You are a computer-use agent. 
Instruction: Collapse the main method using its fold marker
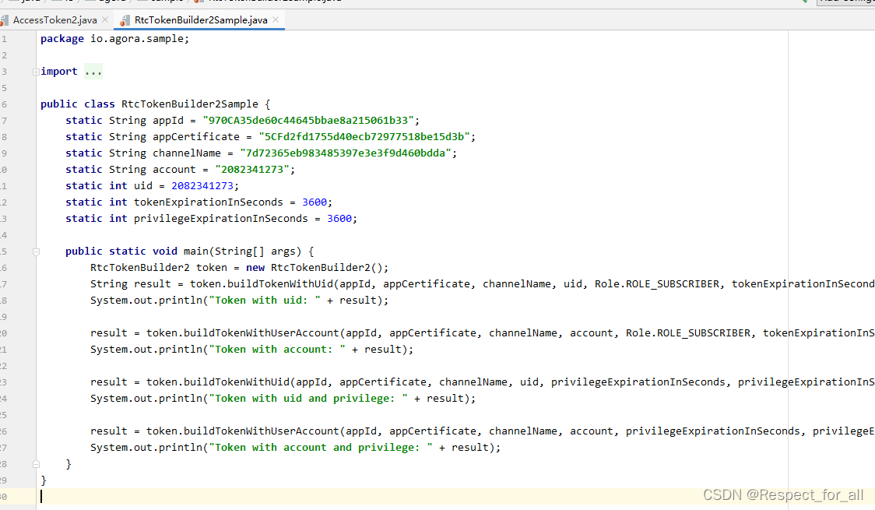pos(35,251)
